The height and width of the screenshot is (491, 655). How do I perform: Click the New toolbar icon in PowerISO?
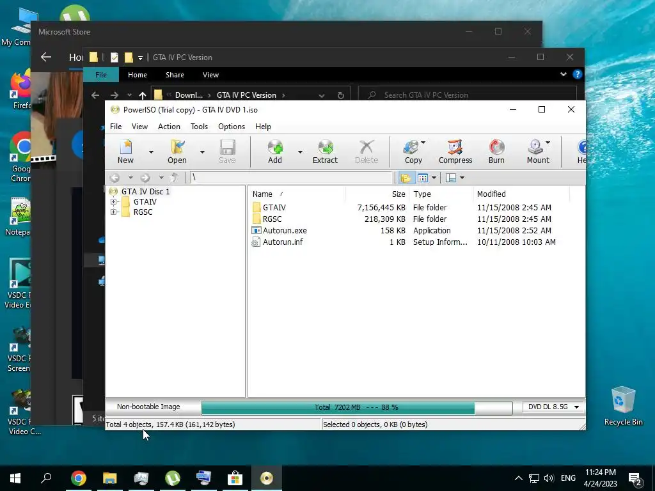click(125, 152)
